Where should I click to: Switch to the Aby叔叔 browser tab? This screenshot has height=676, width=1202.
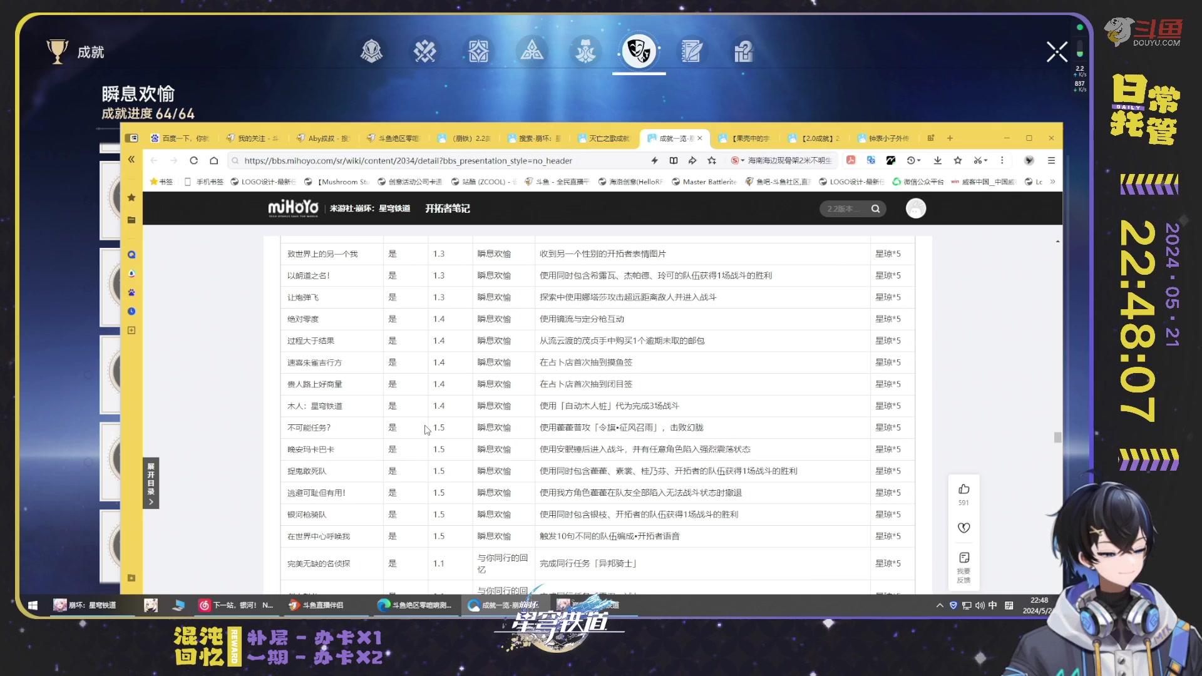pos(323,138)
